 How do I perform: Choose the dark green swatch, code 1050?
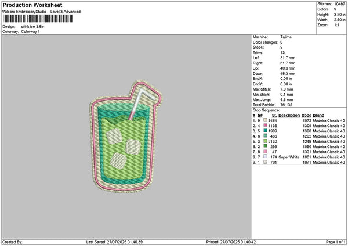click(x=265, y=146)
